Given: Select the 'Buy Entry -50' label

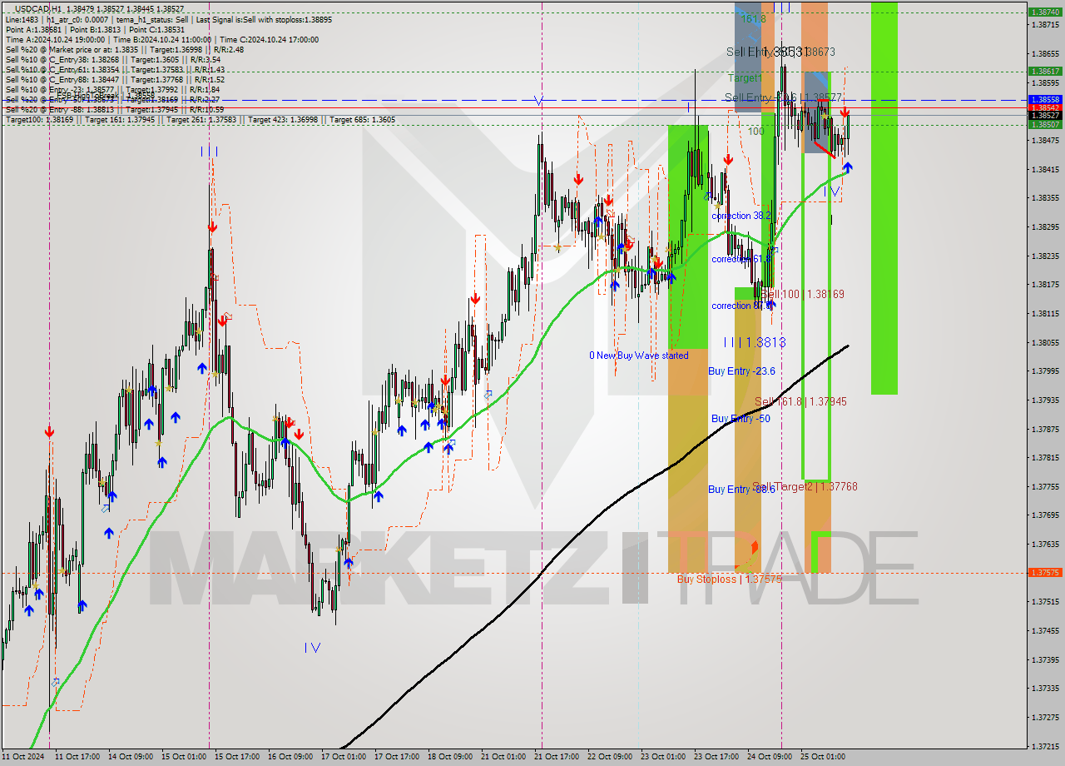Looking at the screenshot, I should [741, 419].
